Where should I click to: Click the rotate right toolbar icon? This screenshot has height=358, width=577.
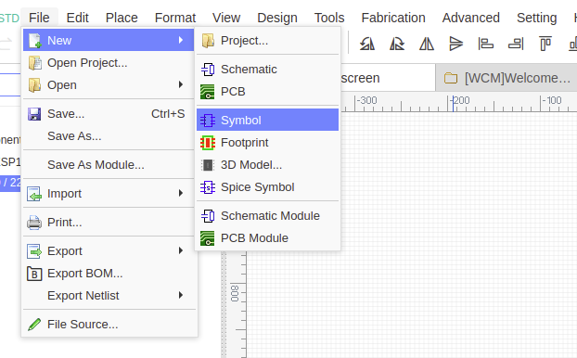[397, 44]
